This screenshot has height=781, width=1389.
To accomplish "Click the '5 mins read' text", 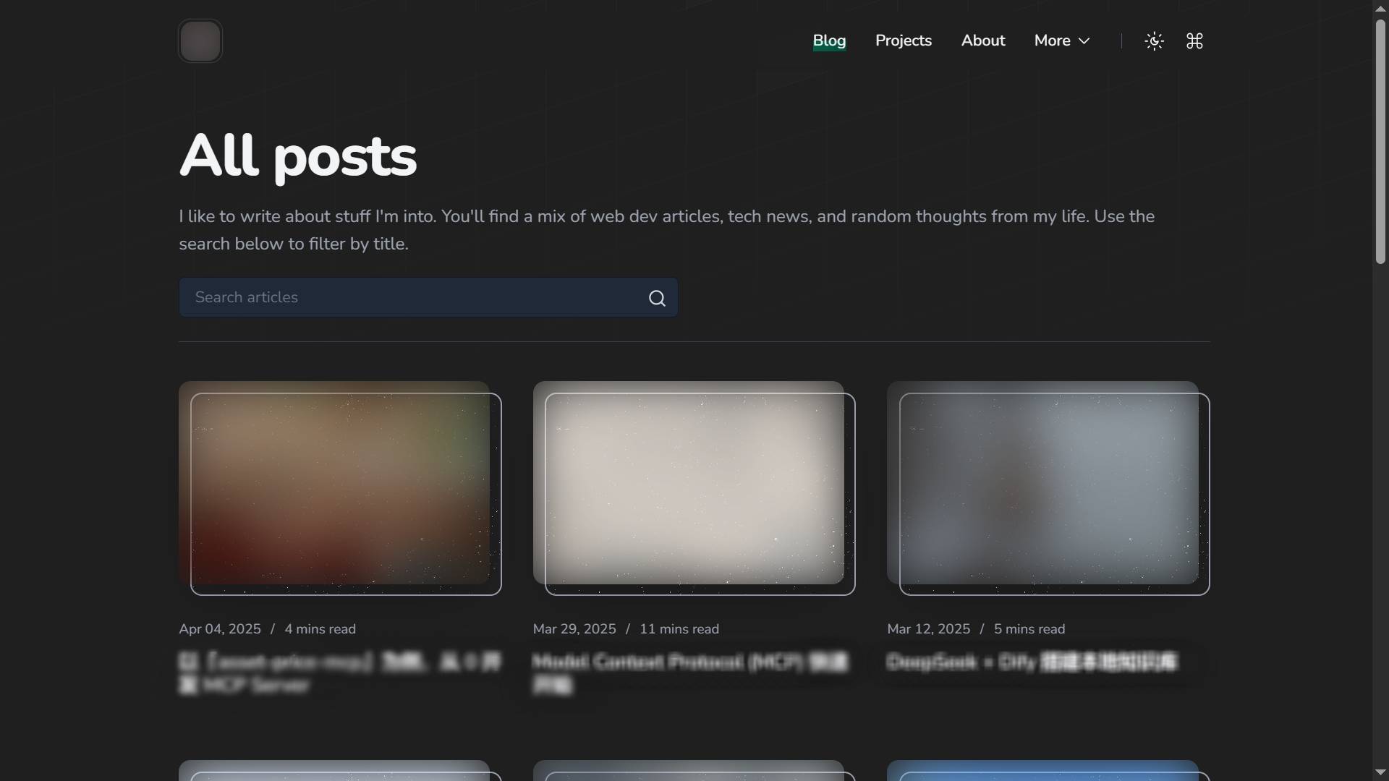I will (1029, 629).
